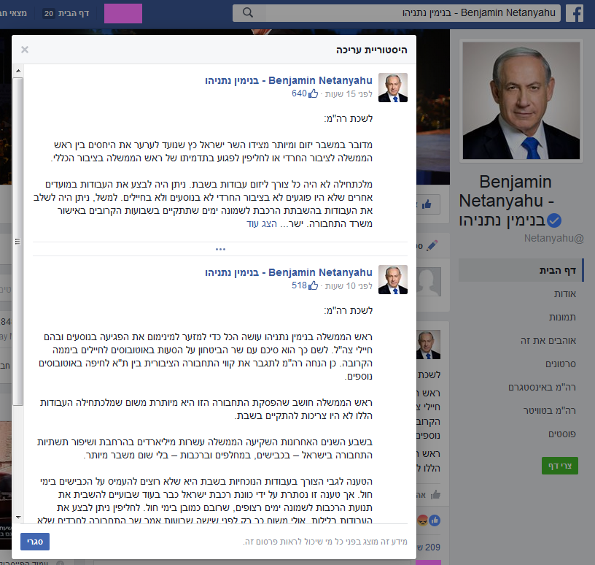Click the dialog scrollbar thumb

pos(17,242)
